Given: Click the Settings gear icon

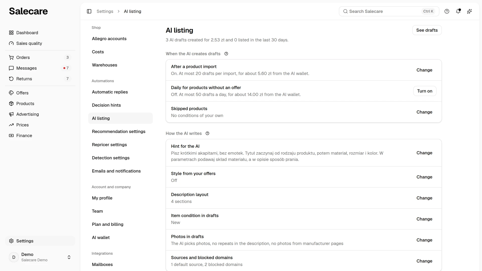Looking at the screenshot, I should pyautogui.click(x=11, y=241).
